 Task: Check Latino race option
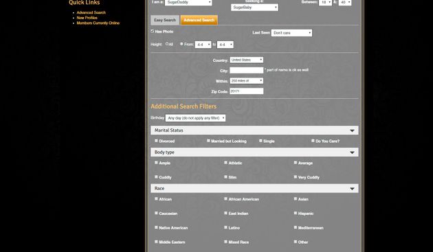coord(225,227)
